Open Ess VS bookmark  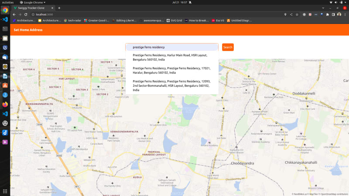[x=218, y=20]
